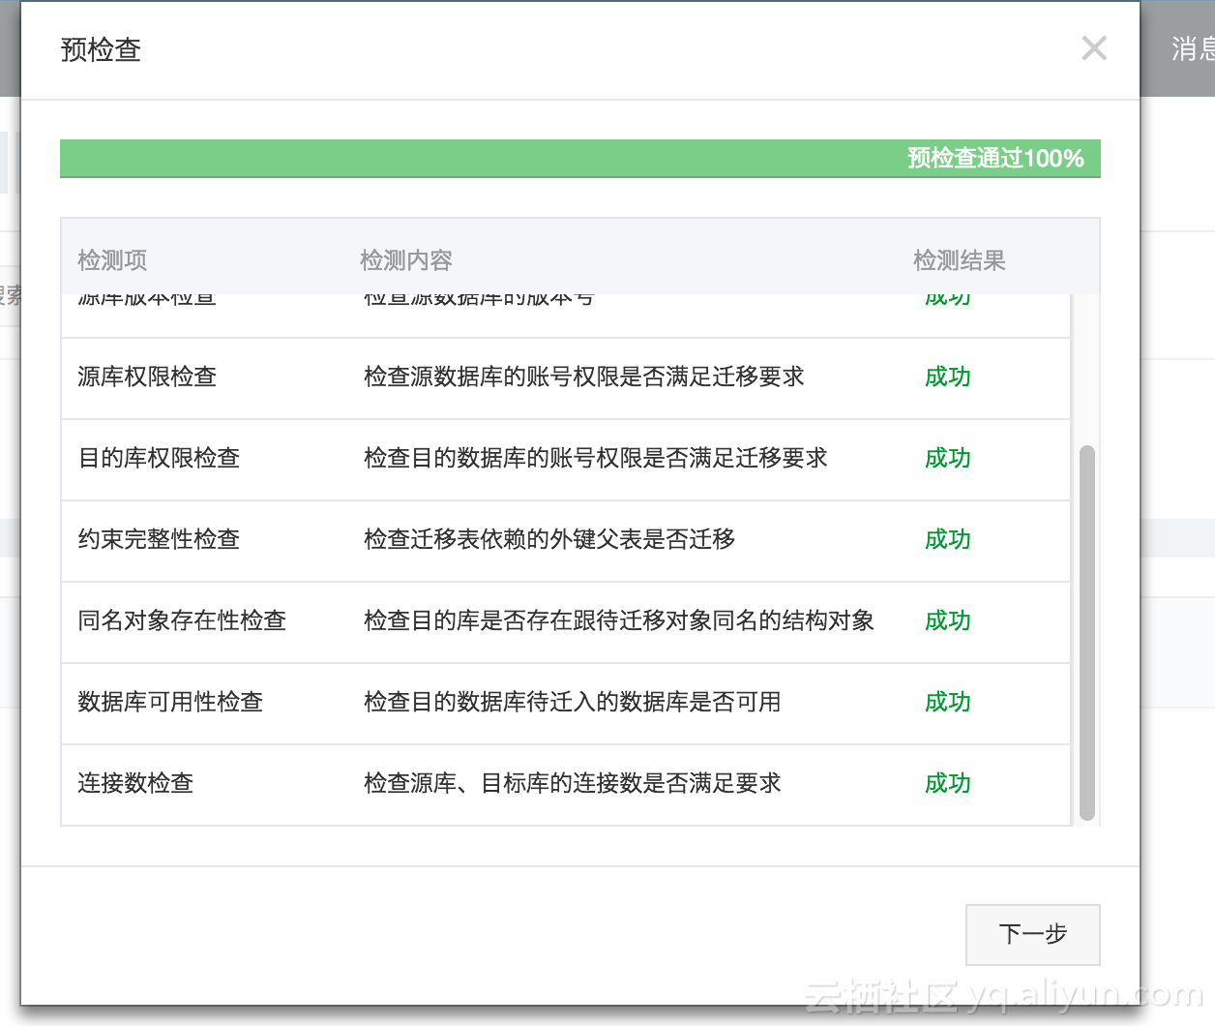Click description 检查迁移表依赖的外键父表是否迁移
The width and height of the screenshot is (1215, 1026).
pyautogui.click(x=549, y=539)
